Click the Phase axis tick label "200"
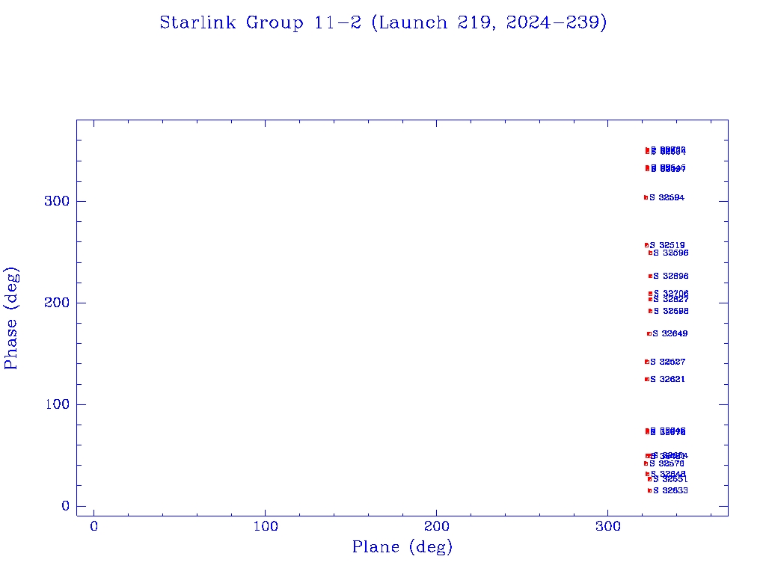The image size is (766, 574). pyautogui.click(x=57, y=303)
